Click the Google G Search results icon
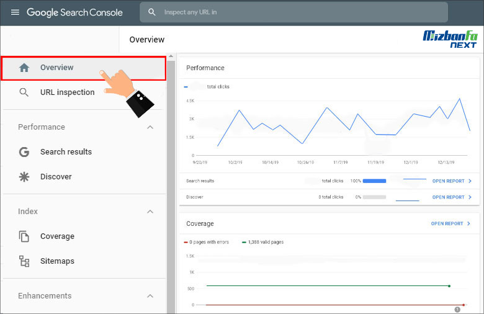 pos(24,152)
